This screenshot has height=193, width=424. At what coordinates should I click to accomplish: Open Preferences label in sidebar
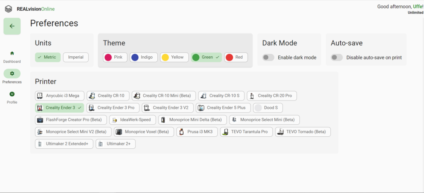click(12, 82)
